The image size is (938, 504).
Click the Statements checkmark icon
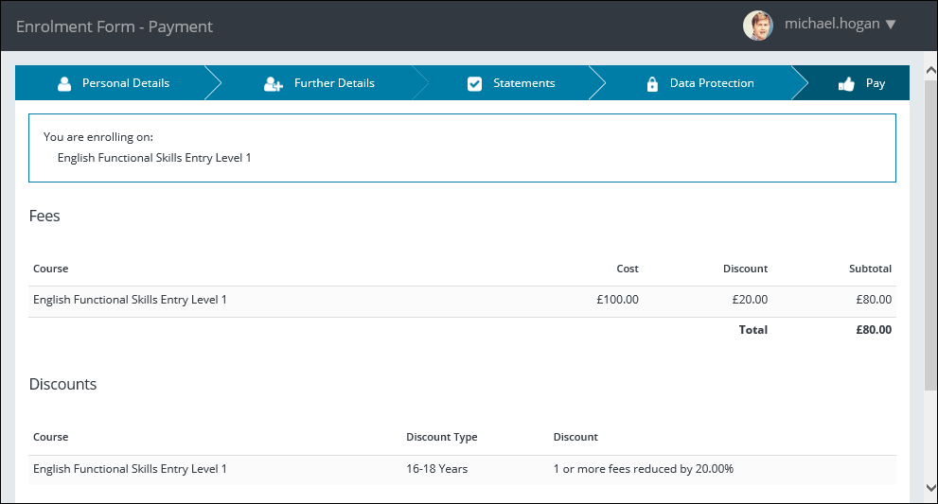coord(475,83)
